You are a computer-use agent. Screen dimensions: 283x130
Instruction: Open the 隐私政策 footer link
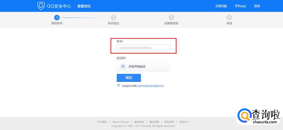[169, 122]
